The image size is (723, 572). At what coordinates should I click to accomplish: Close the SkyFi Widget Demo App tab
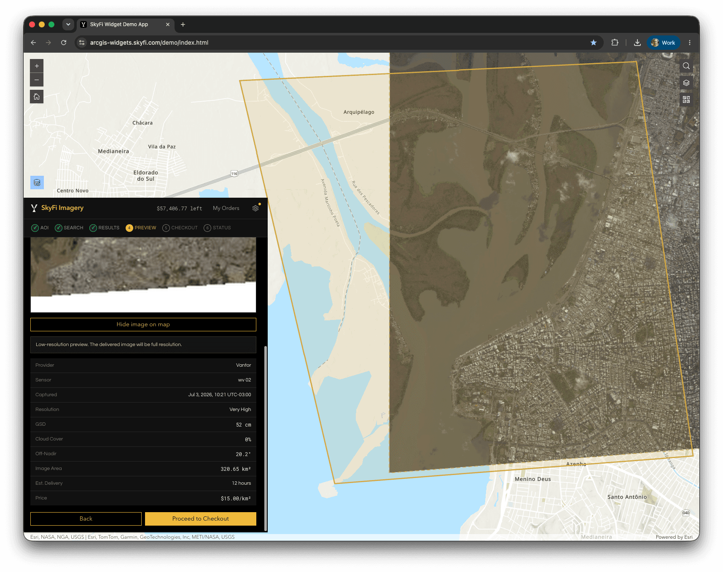168,24
